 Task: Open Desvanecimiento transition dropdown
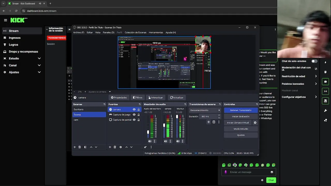205,110
